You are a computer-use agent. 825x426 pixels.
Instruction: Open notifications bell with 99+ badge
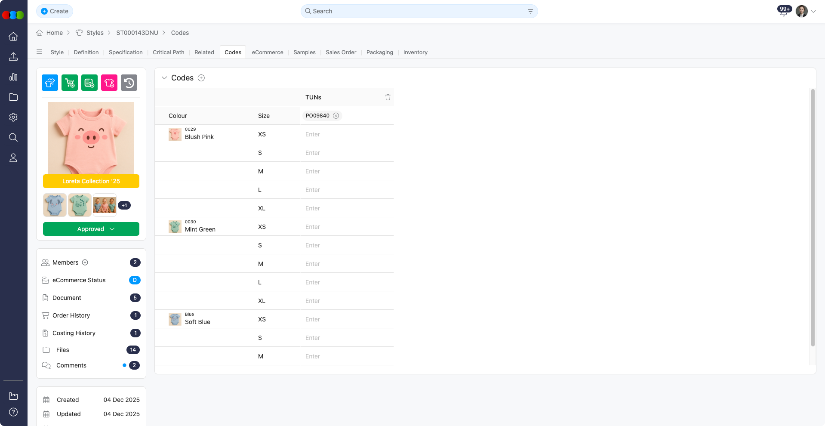tap(784, 12)
